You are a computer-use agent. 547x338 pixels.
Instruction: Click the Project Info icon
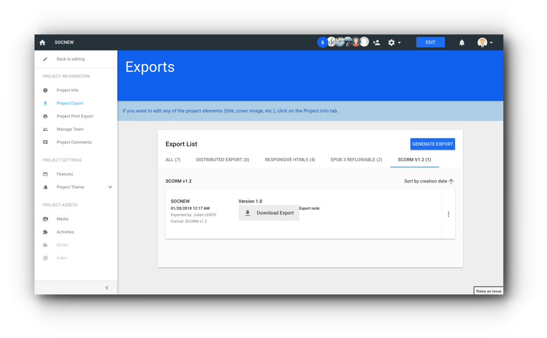point(45,90)
